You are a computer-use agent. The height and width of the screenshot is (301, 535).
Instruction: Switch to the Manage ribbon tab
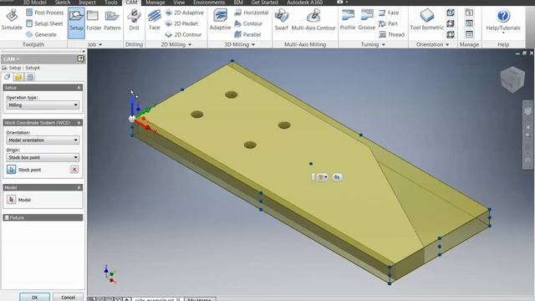(155, 3)
